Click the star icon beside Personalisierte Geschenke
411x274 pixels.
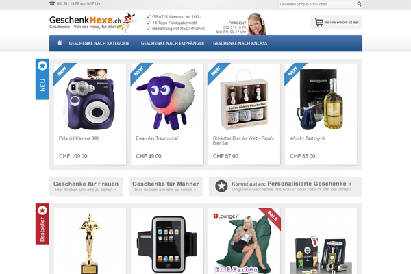point(221,186)
